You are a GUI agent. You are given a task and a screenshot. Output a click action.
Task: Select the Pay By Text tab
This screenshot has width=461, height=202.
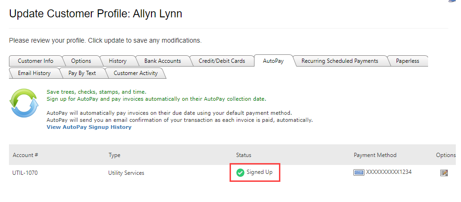(x=82, y=73)
